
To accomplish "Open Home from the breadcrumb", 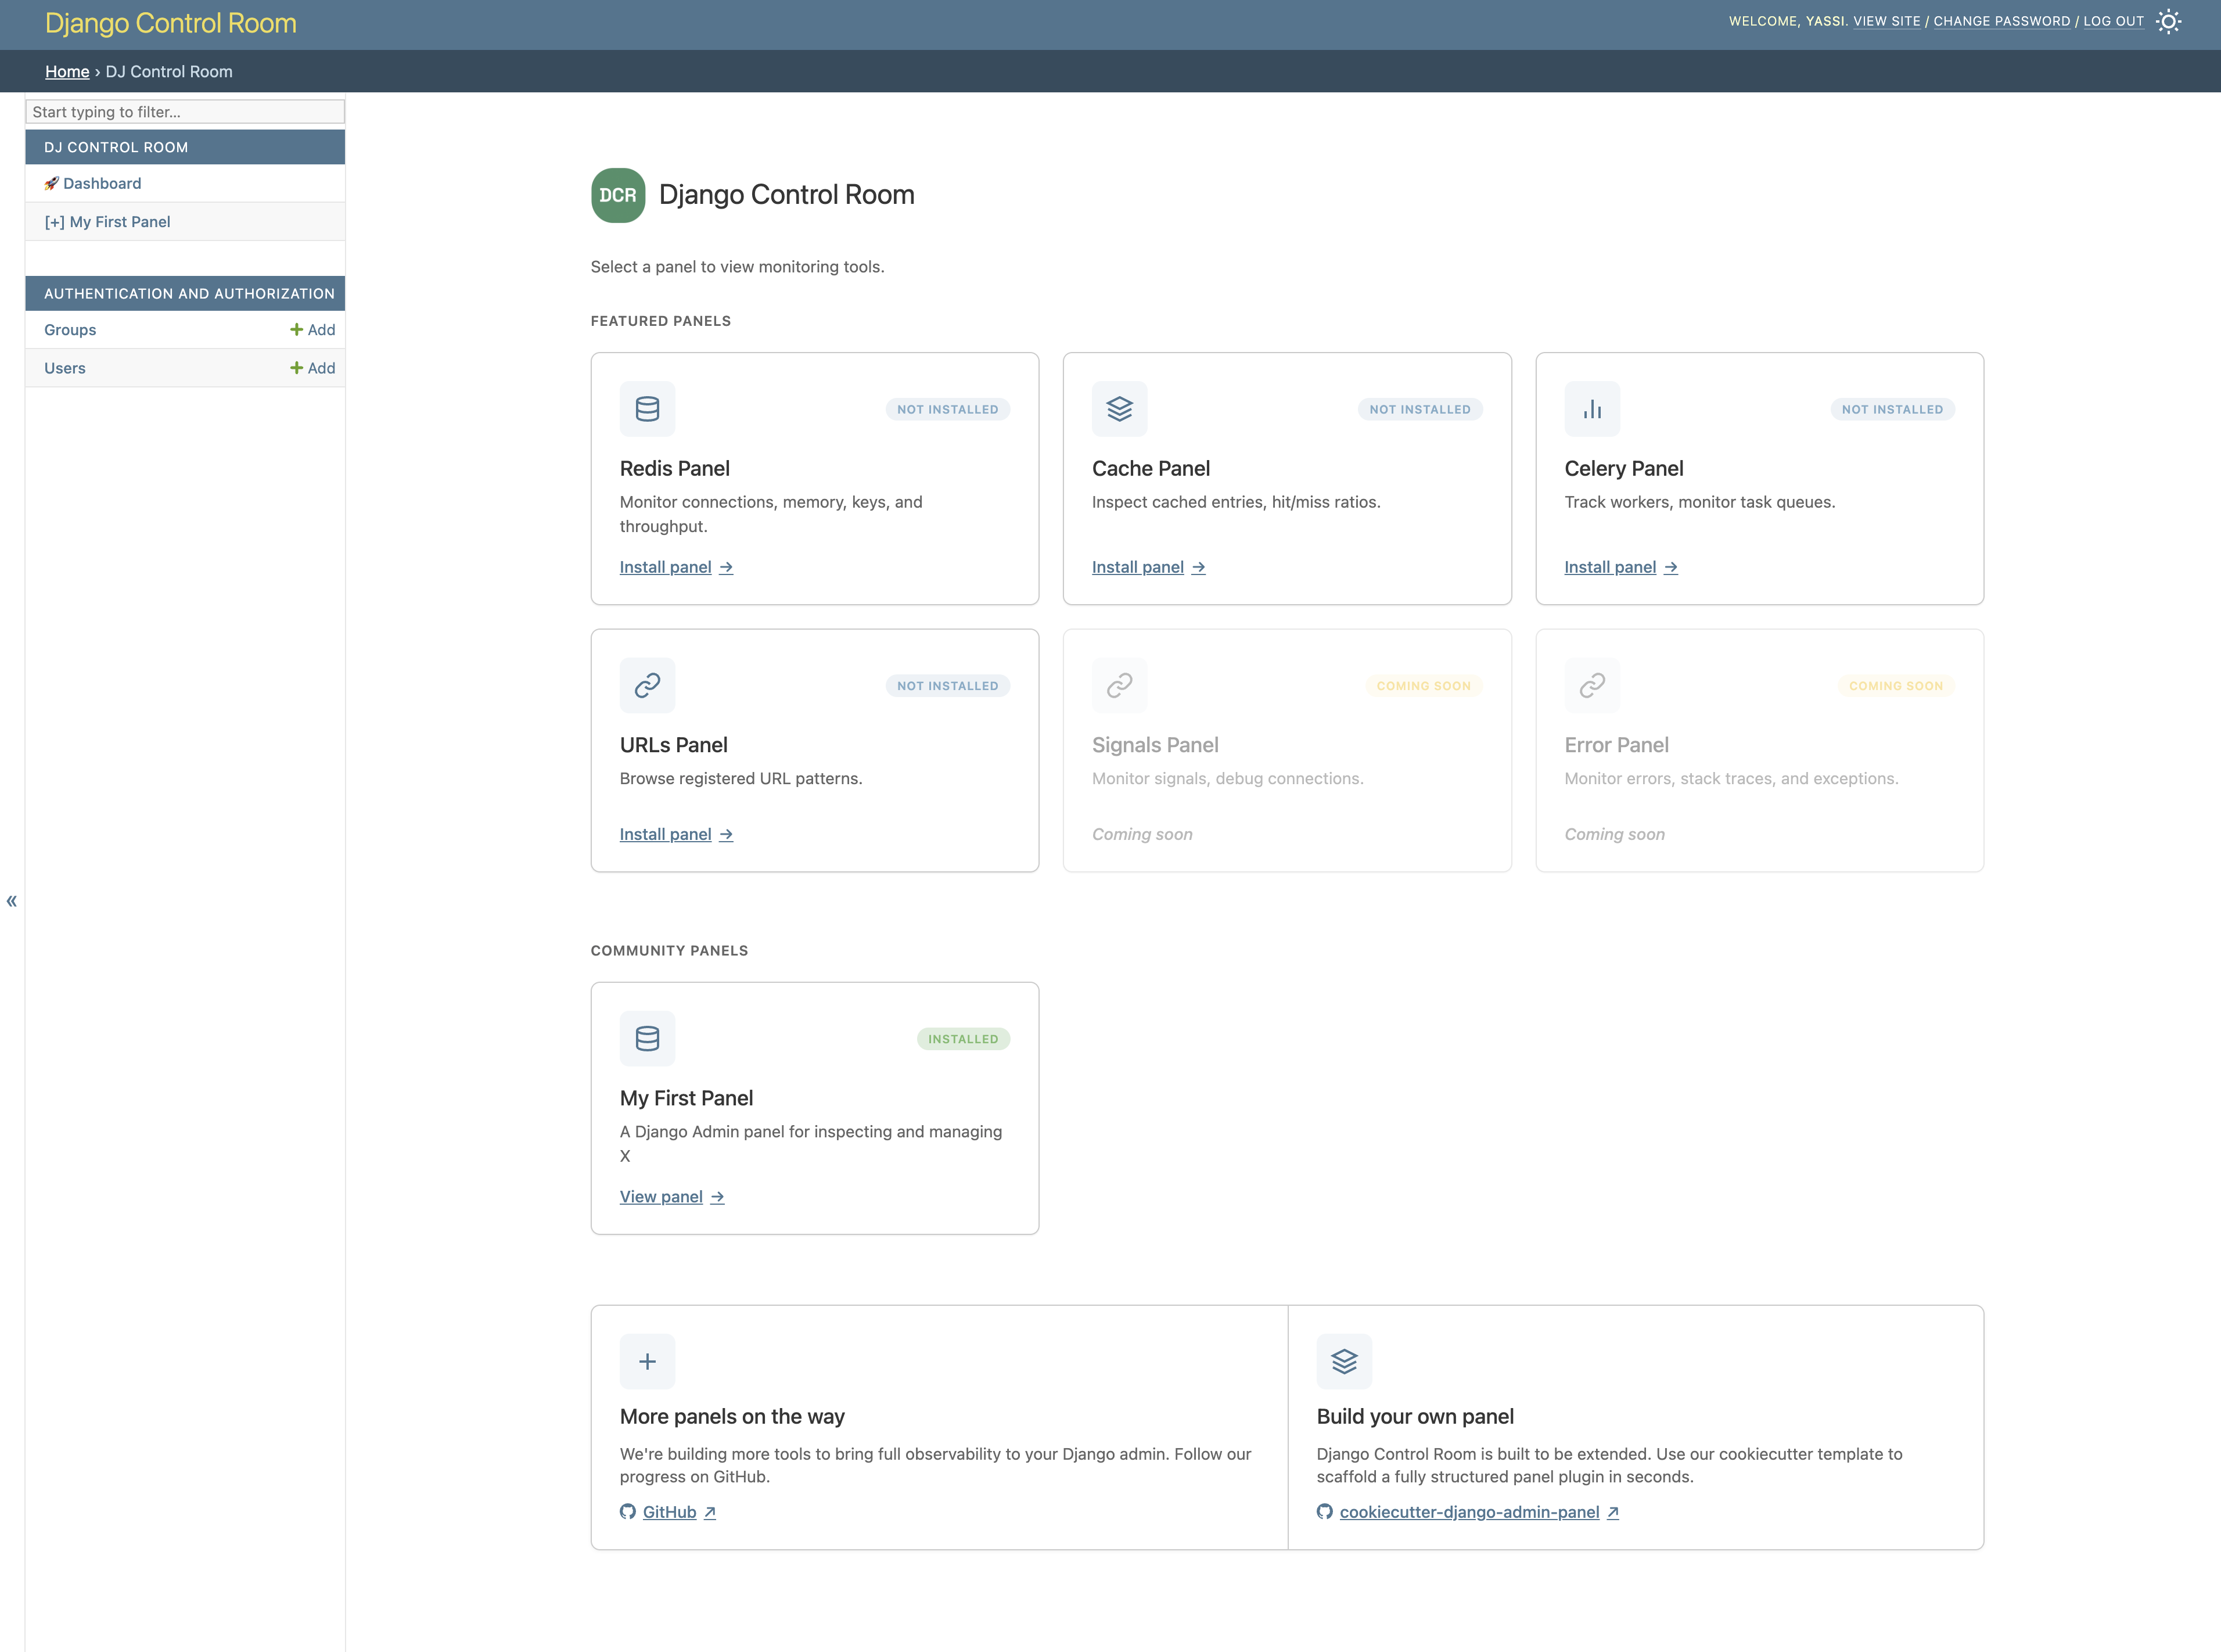I will click(67, 71).
